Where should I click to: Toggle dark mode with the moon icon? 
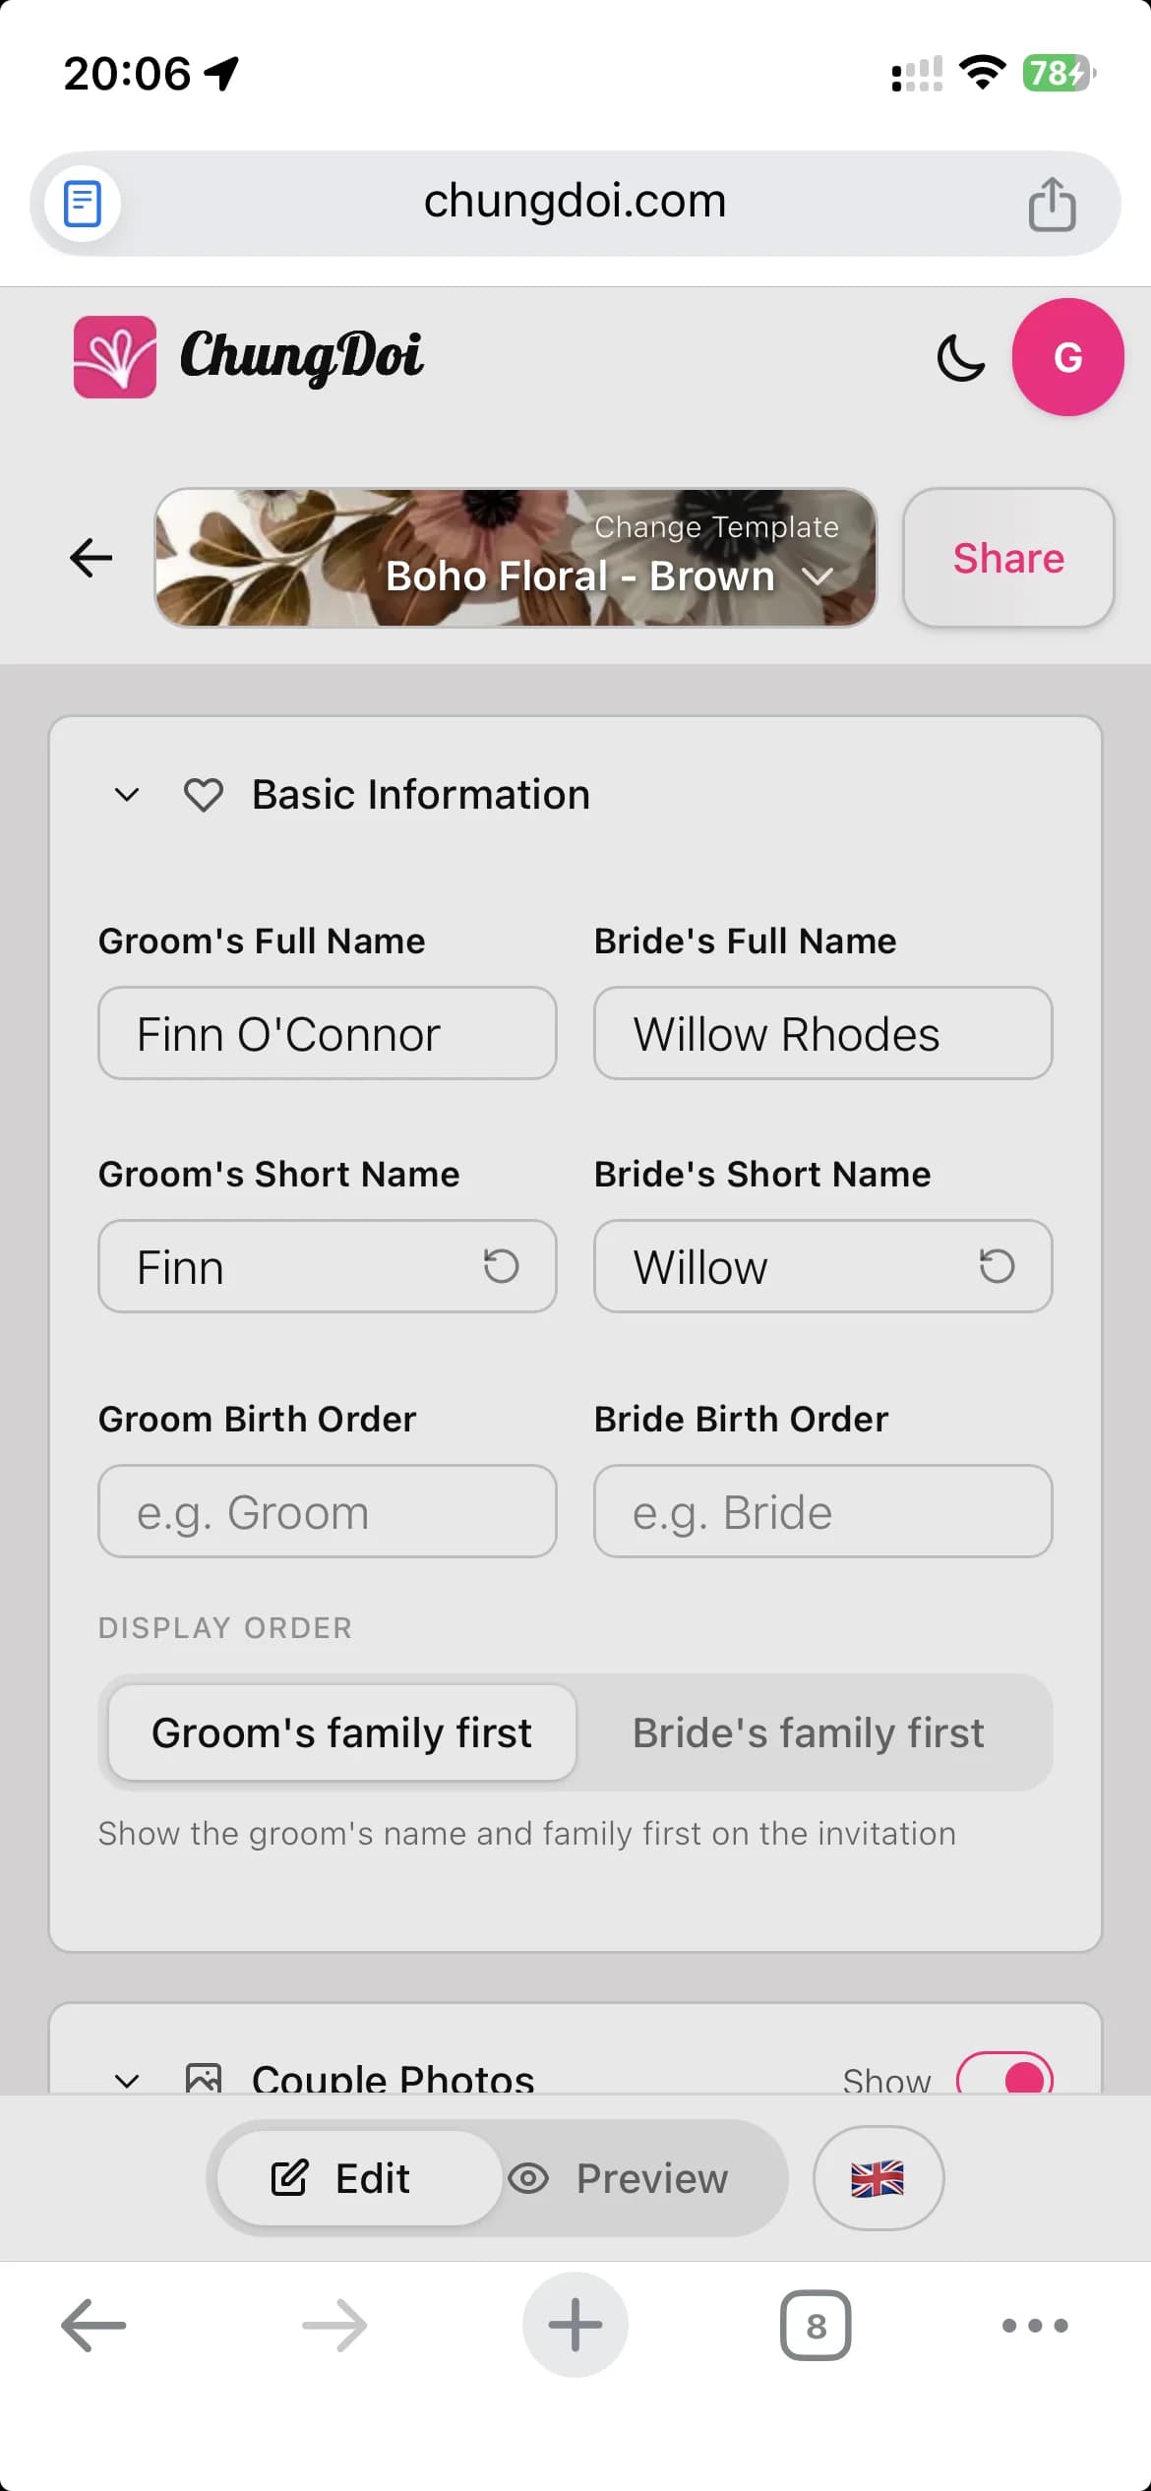(x=960, y=357)
